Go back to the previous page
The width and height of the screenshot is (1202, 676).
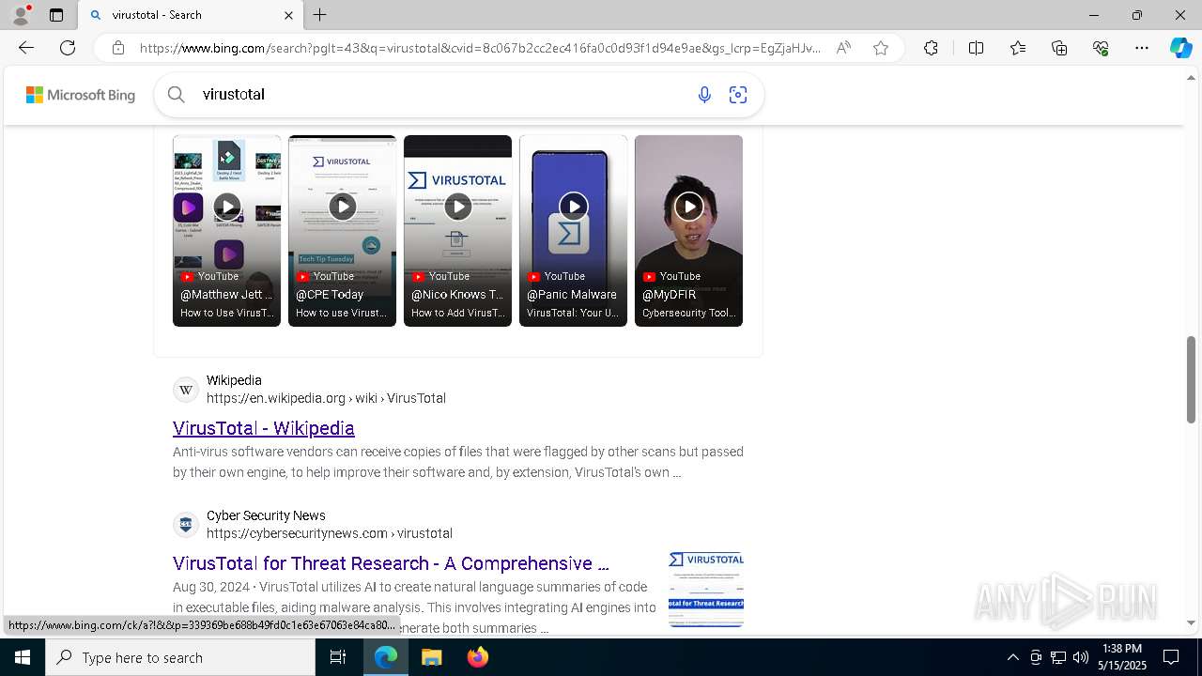pyautogui.click(x=26, y=48)
